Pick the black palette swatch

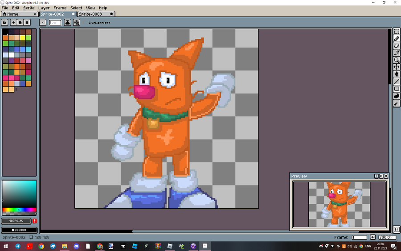tap(5, 32)
